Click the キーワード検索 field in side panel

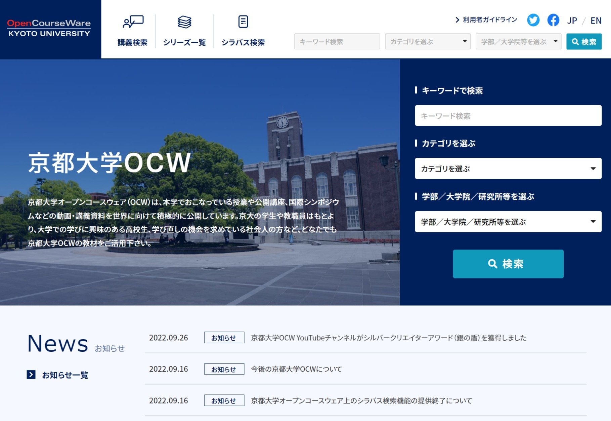pos(508,116)
